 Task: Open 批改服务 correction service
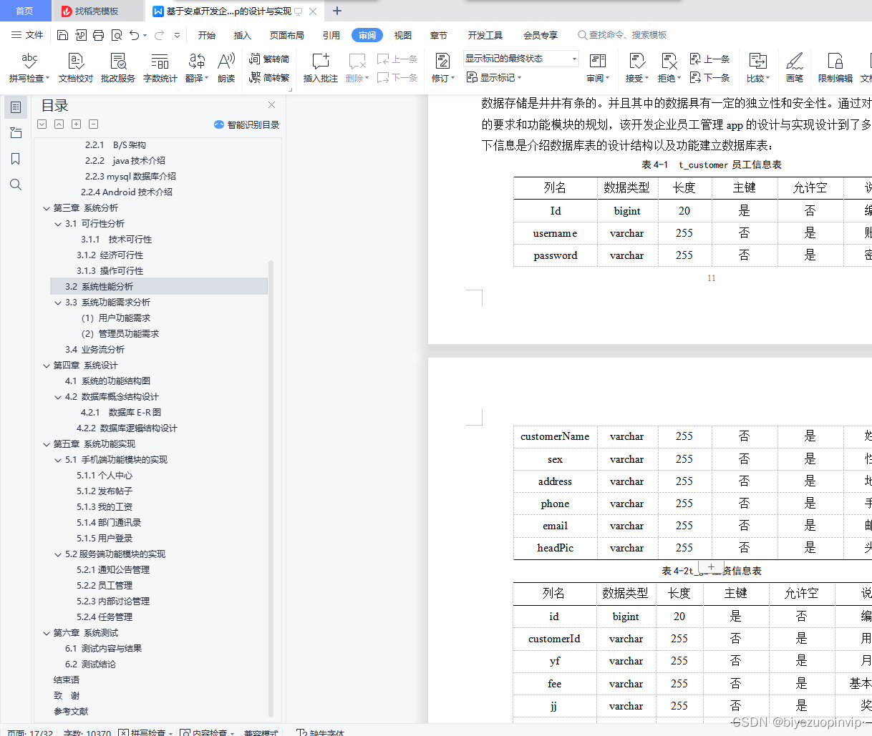click(x=118, y=68)
